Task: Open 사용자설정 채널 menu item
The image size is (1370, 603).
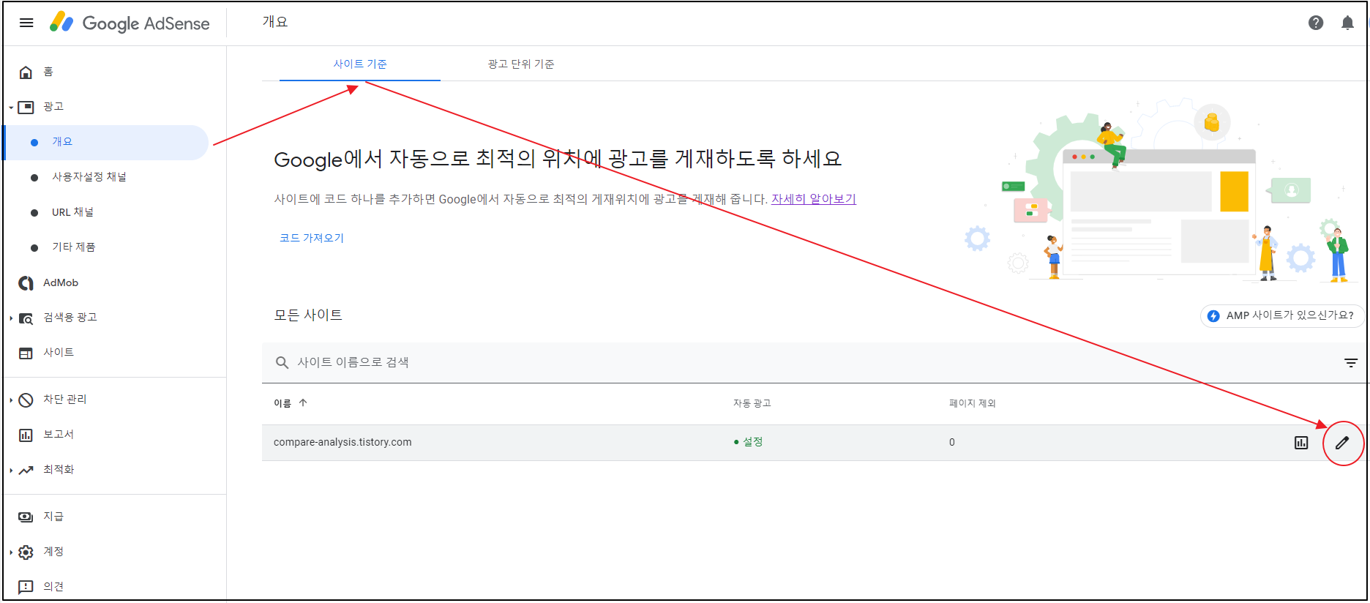Action: 89,177
